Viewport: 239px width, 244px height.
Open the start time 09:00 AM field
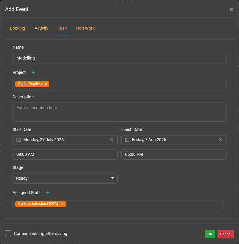pyautogui.click(x=65, y=155)
